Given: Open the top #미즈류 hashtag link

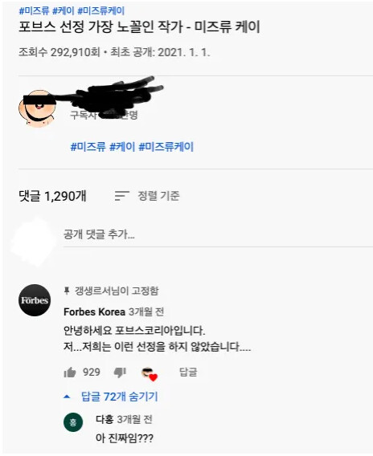Looking at the screenshot, I should pyautogui.click(x=34, y=10).
